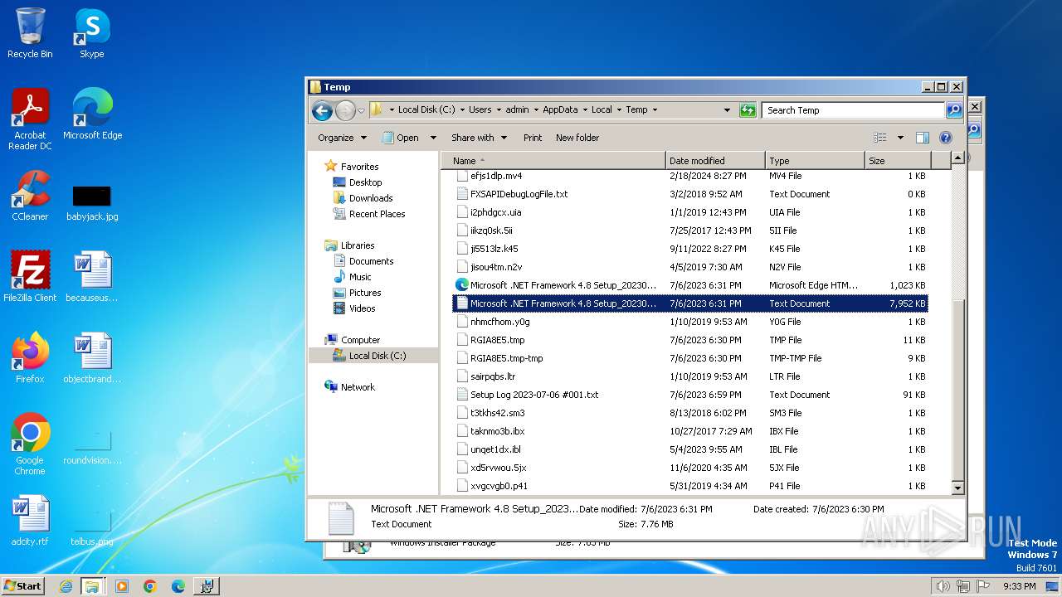Viewport: 1062px width, 597px height.
Task: Open the Start menu
Action: click(x=22, y=586)
